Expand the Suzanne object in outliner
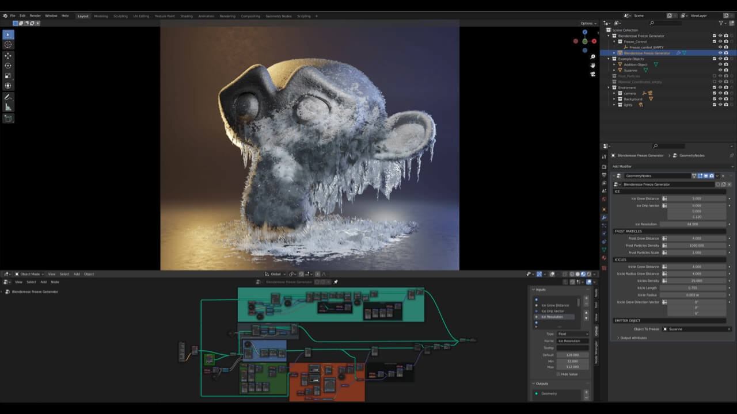Screen dimensions: 737x414 coord(614,70)
